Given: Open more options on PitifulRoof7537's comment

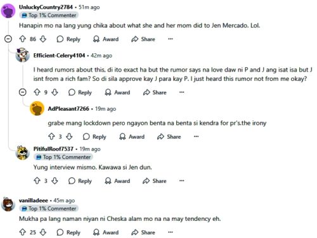Looking at the screenshot, I should 182,181.
